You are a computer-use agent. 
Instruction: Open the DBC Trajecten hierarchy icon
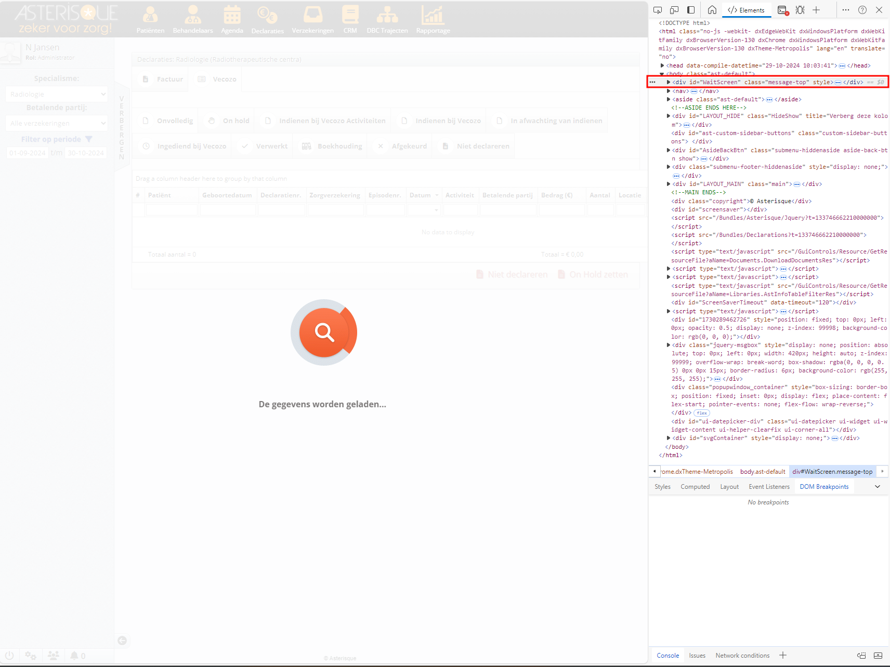click(387, 15)
